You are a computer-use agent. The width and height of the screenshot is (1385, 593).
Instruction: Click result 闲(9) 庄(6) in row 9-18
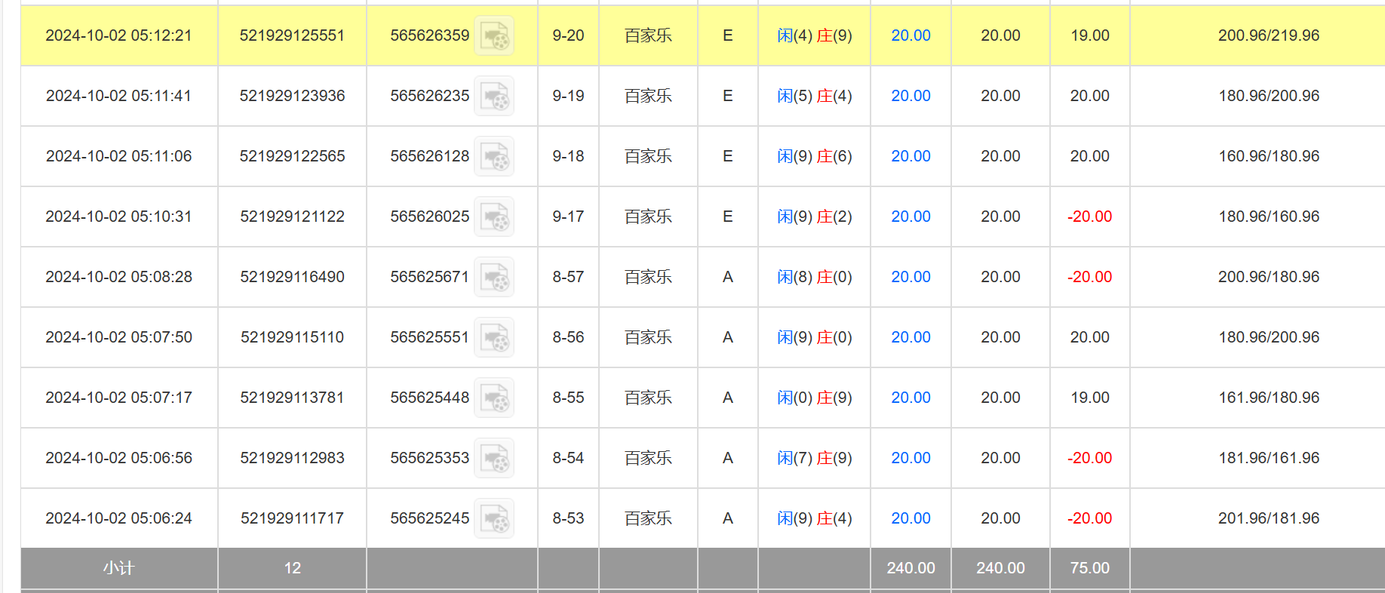click(x=814, y=156)
